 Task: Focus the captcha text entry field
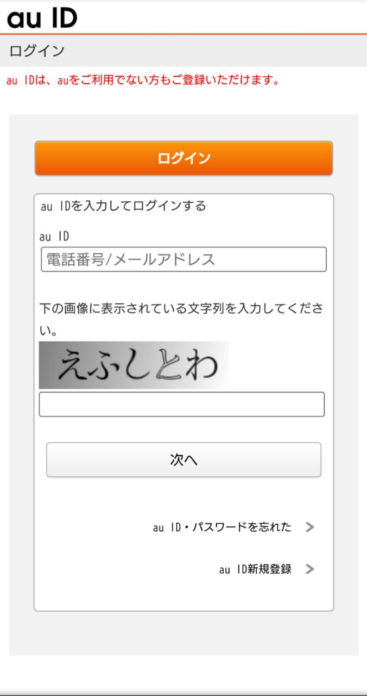point(181,404)
